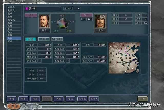
Task: Go back with the 返回 button
Action: coord(14,106)
